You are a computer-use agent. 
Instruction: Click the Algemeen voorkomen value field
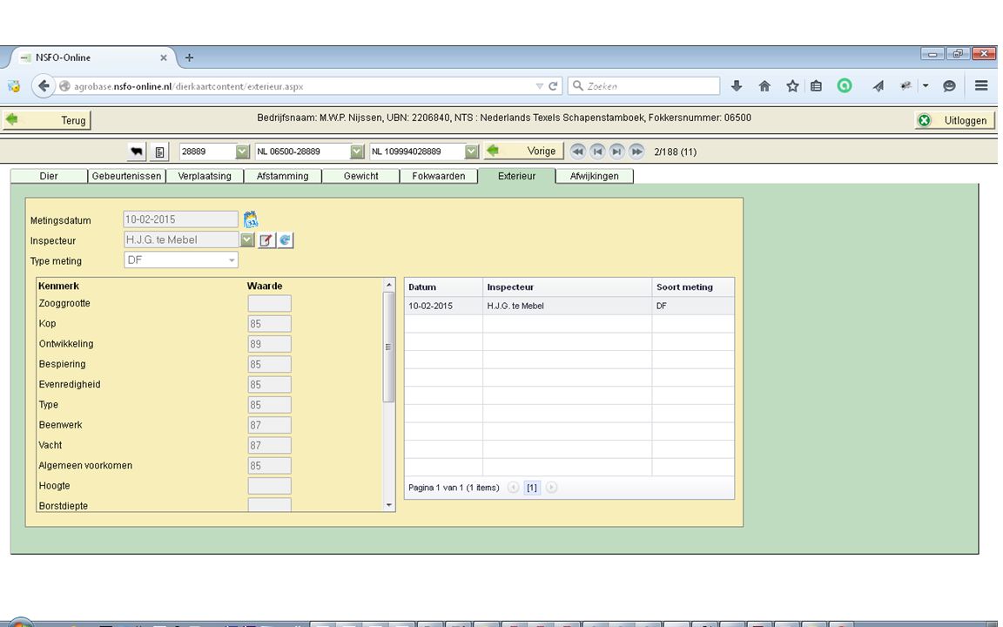point(269,466)
